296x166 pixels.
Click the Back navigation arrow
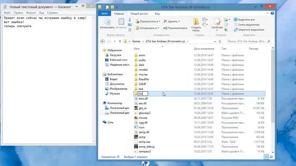coord(103,41)
